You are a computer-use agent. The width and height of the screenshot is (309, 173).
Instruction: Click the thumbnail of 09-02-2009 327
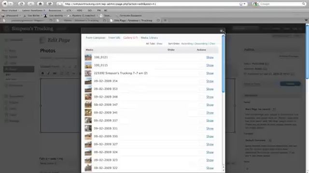click(x=88, y=144)
